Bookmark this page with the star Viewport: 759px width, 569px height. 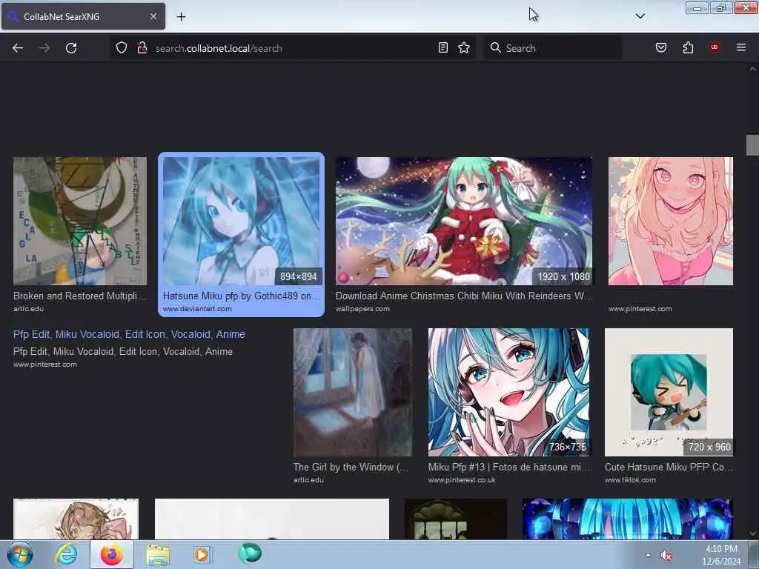point(464,47)
